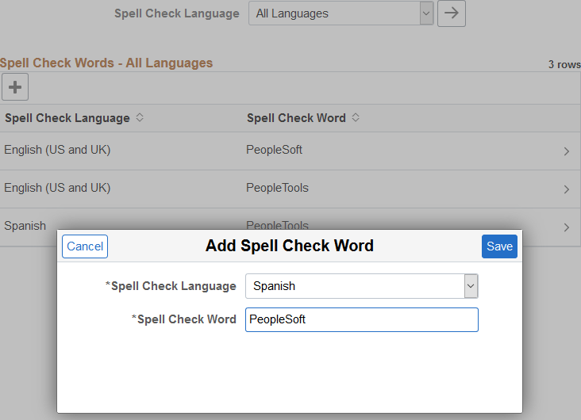Save the new spell check word
Screen dimensions: 581x420
(x=499, y=246)
